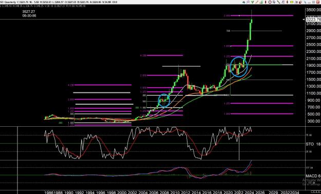Screen dimensions: 321x194
Task: Click the STO 18 indicator label
Action: coord(313,144)
